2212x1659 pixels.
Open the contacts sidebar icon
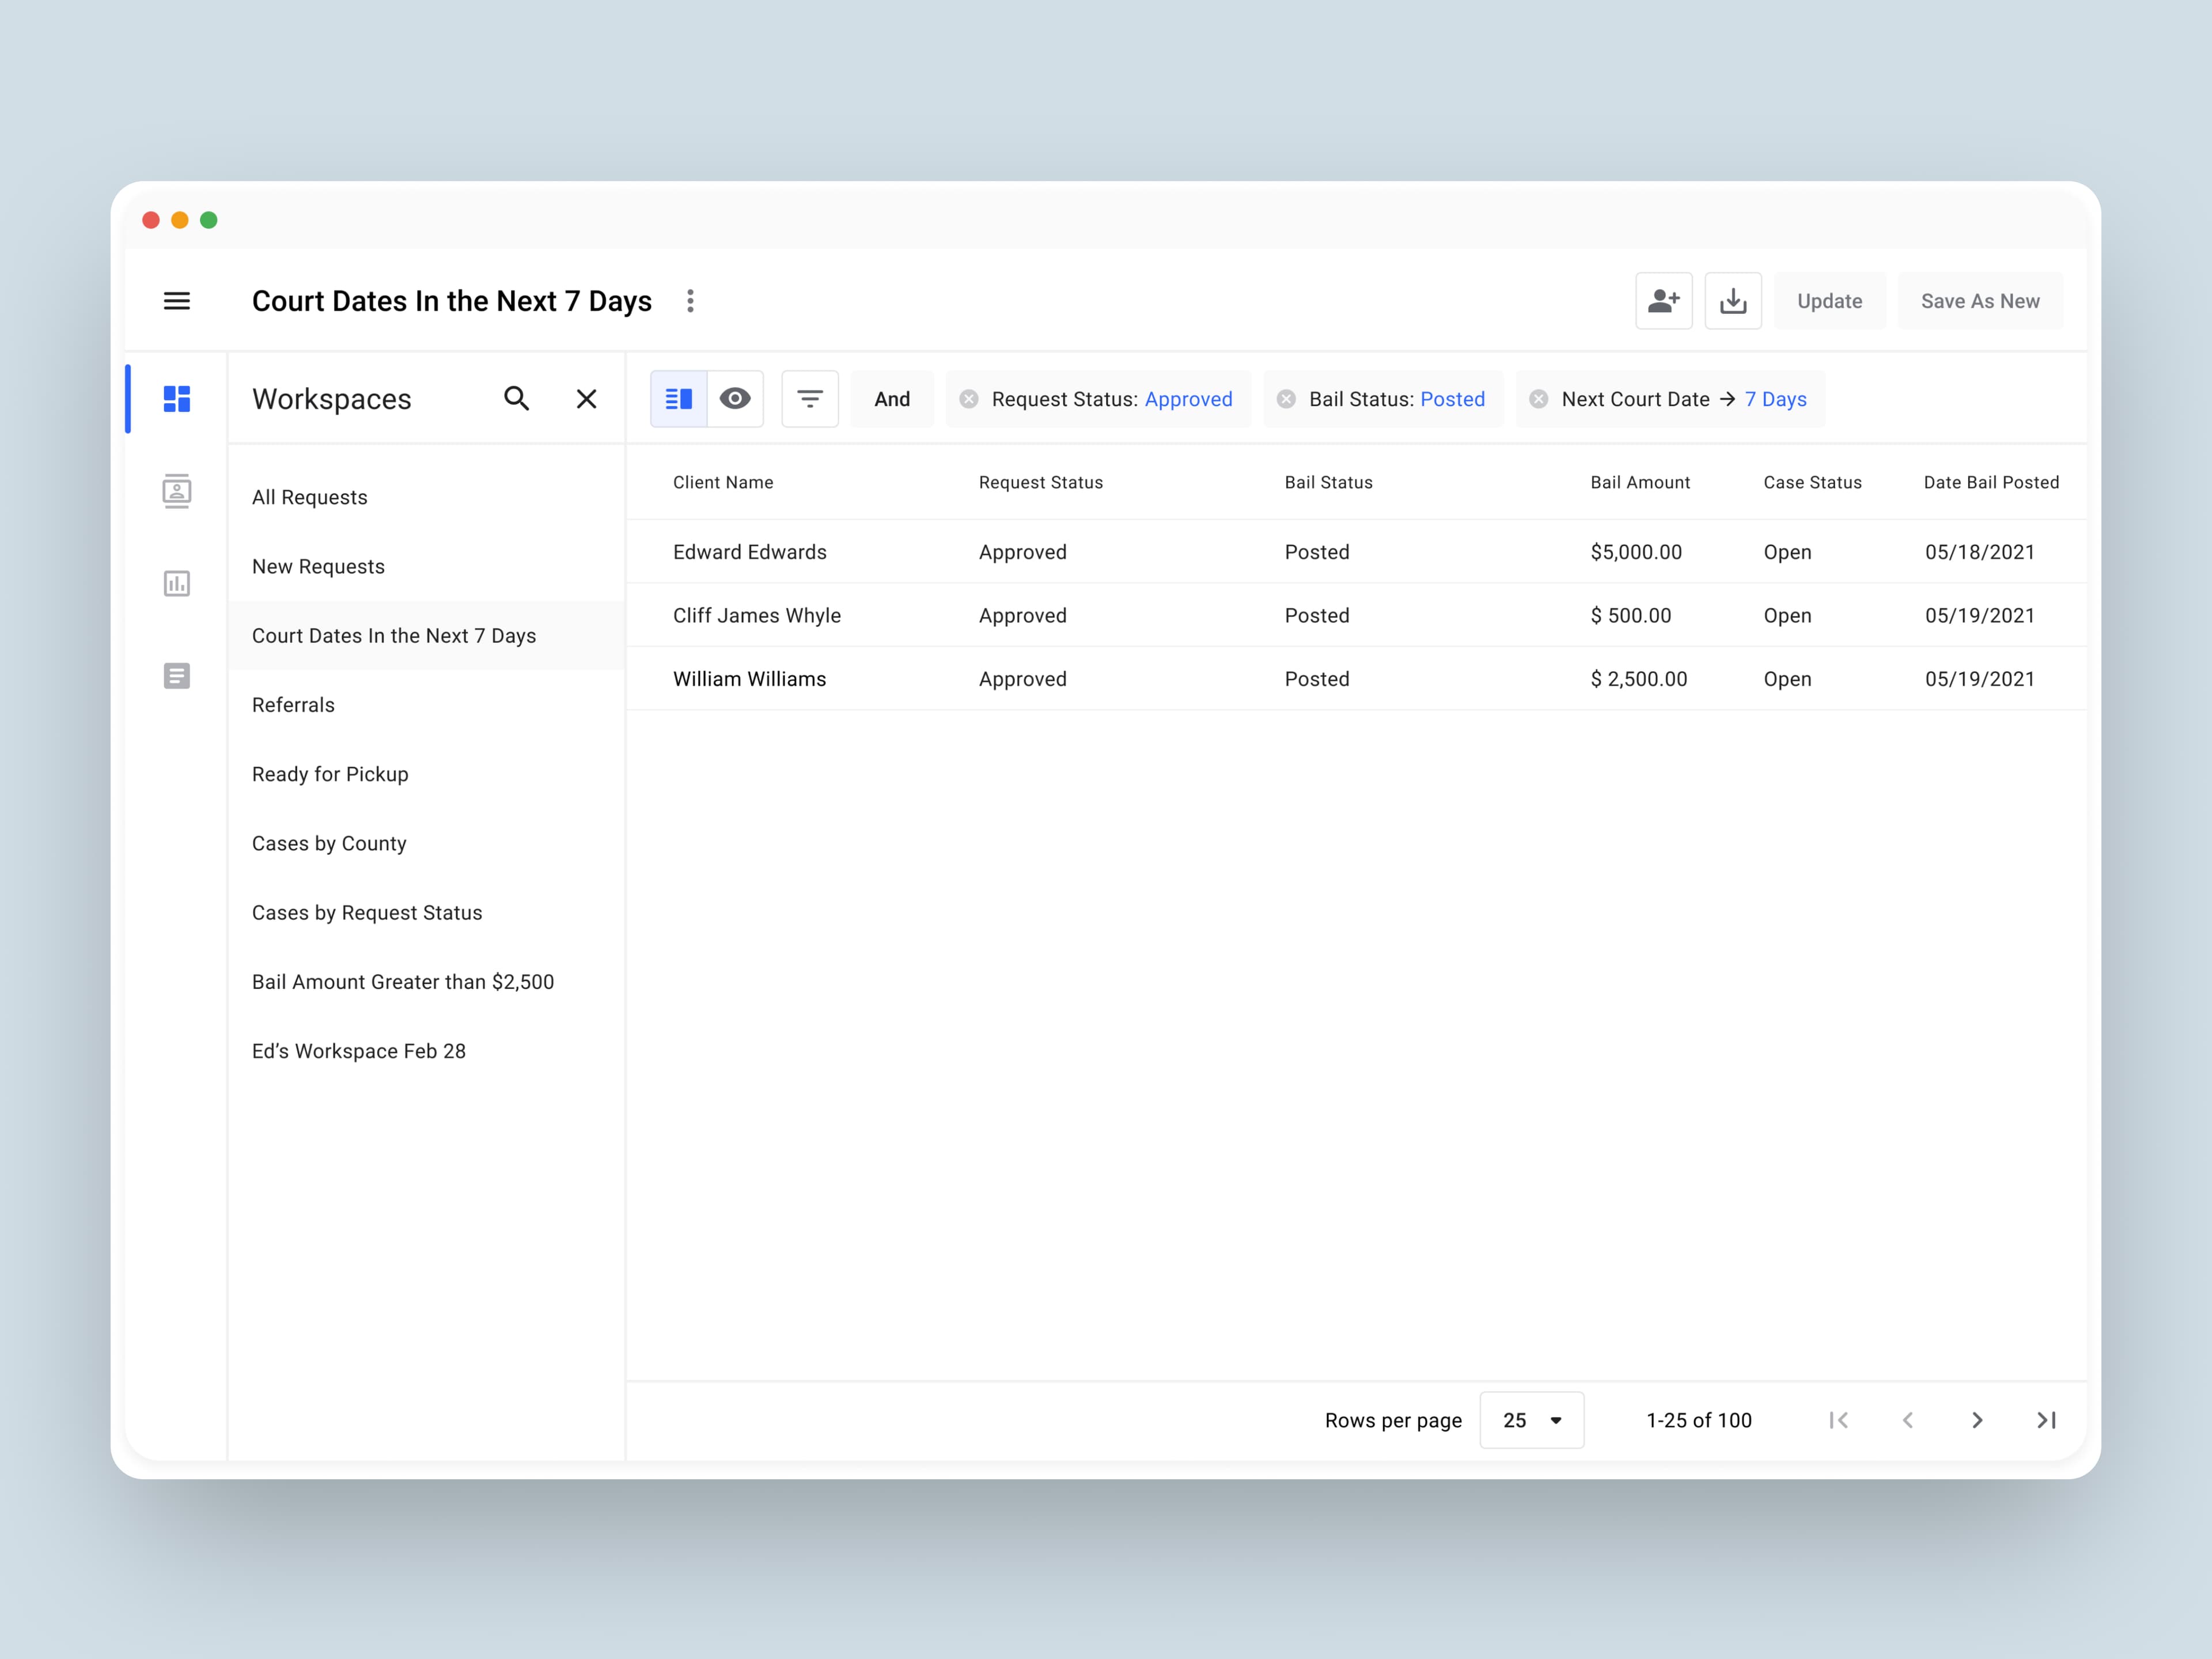pos(177,491)
